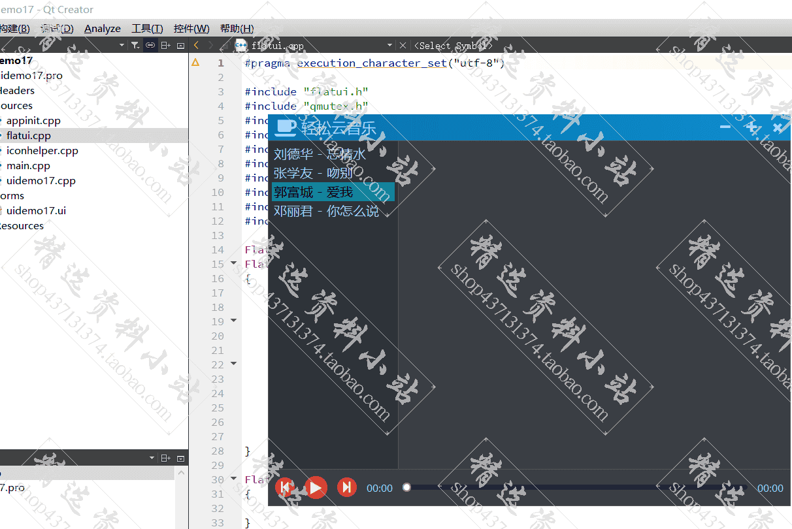
Task: Toggle synchronize with editor link icon
Action: click(150, 45)
